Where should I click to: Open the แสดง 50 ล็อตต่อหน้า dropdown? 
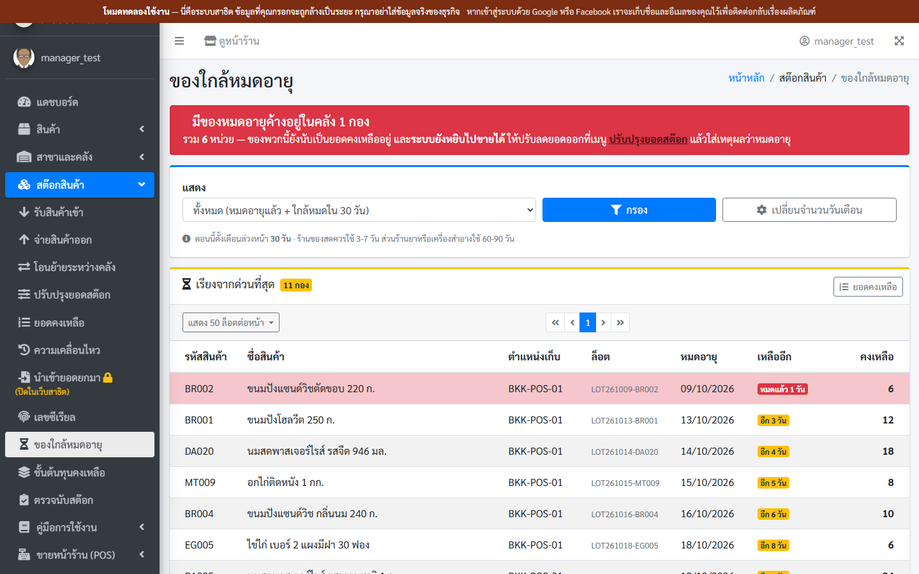tap(231, 323)
